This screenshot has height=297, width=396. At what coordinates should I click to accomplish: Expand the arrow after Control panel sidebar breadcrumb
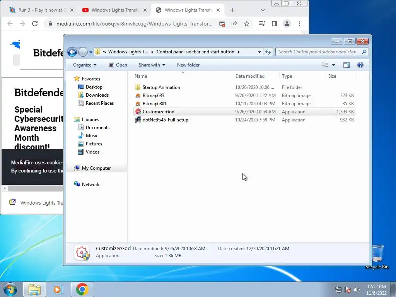239,52
